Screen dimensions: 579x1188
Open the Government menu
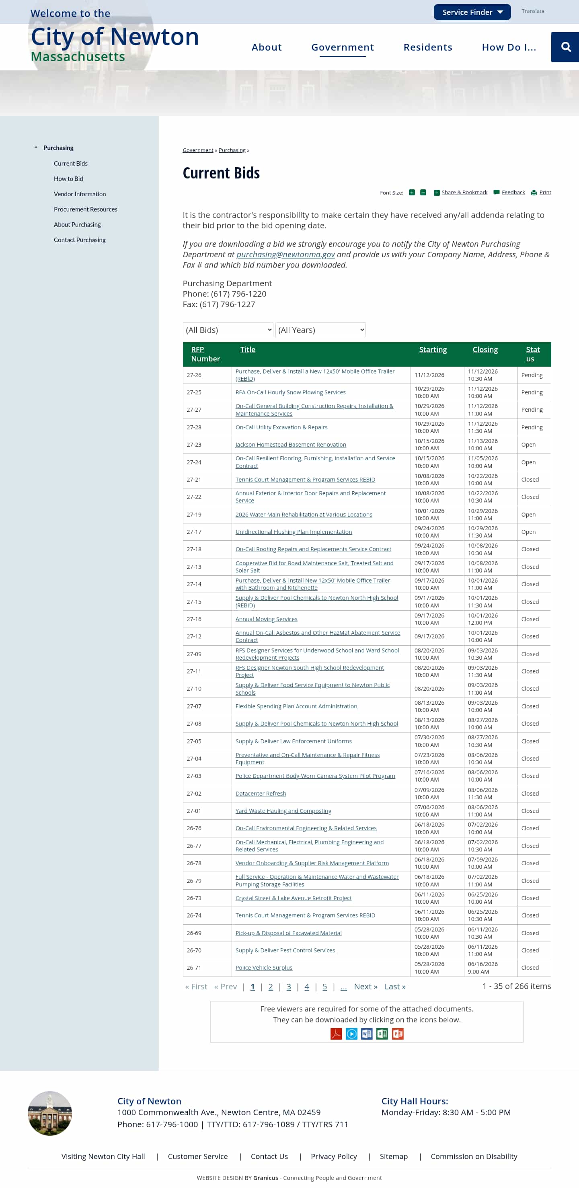[343, 47]
